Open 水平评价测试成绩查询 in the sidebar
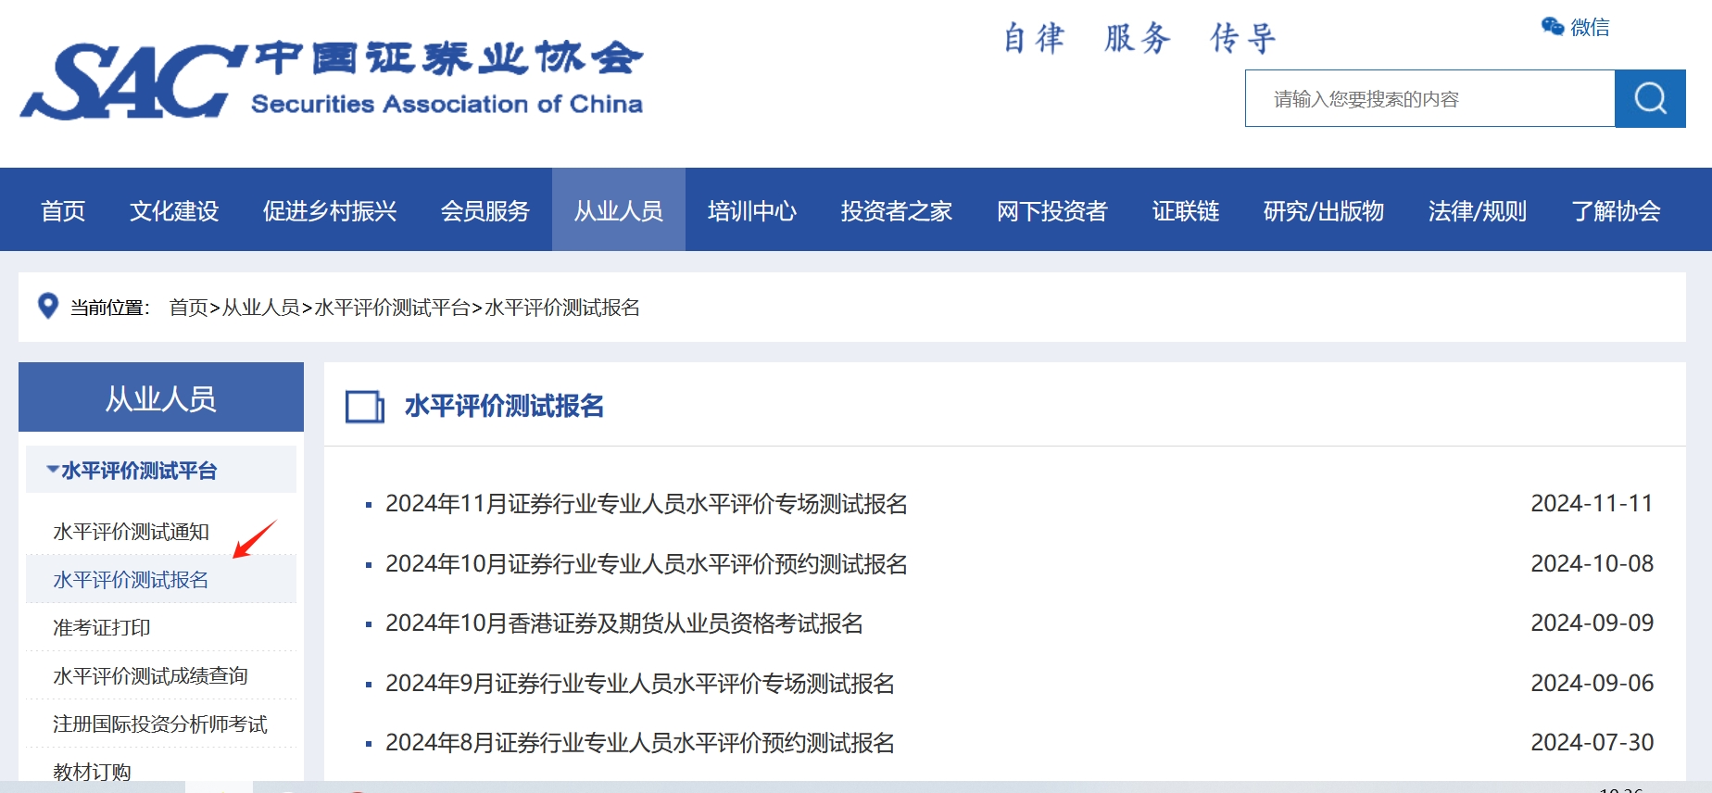 (x=150, y=676)
